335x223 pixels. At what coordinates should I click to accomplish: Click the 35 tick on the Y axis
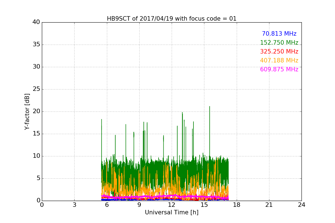click(x=36, y=45)
